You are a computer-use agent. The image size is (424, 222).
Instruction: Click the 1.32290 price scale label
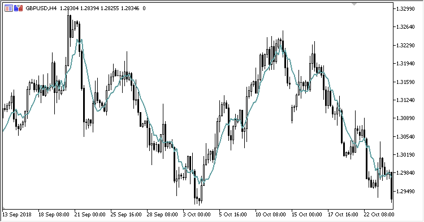click(405, 45)
